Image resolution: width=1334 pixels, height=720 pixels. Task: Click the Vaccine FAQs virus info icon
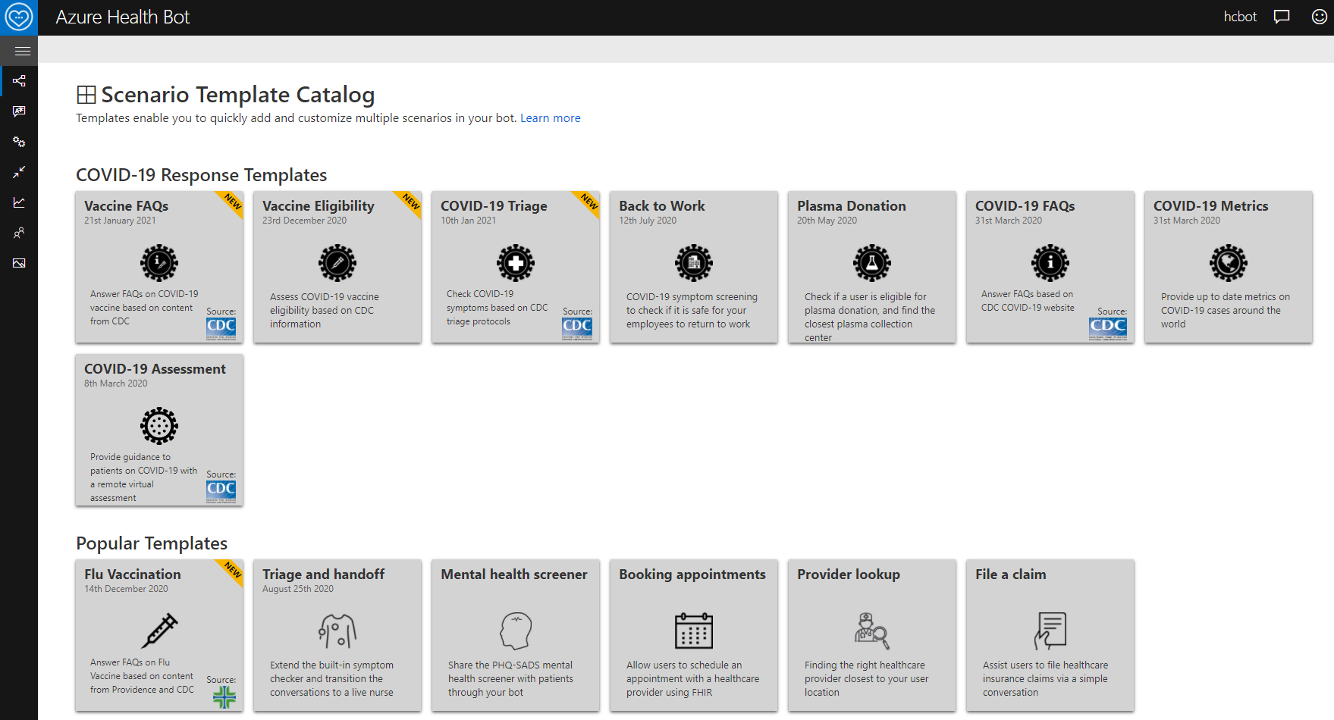(159, 263)
